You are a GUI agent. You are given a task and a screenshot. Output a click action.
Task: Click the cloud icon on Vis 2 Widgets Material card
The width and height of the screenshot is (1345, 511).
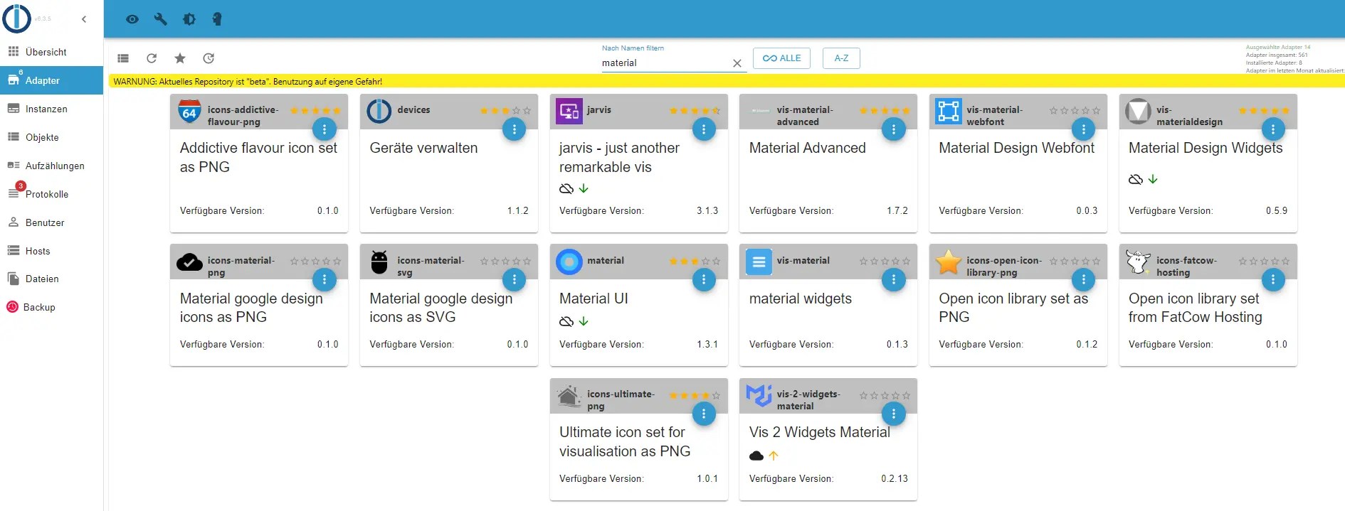click(x=756, y=456)
